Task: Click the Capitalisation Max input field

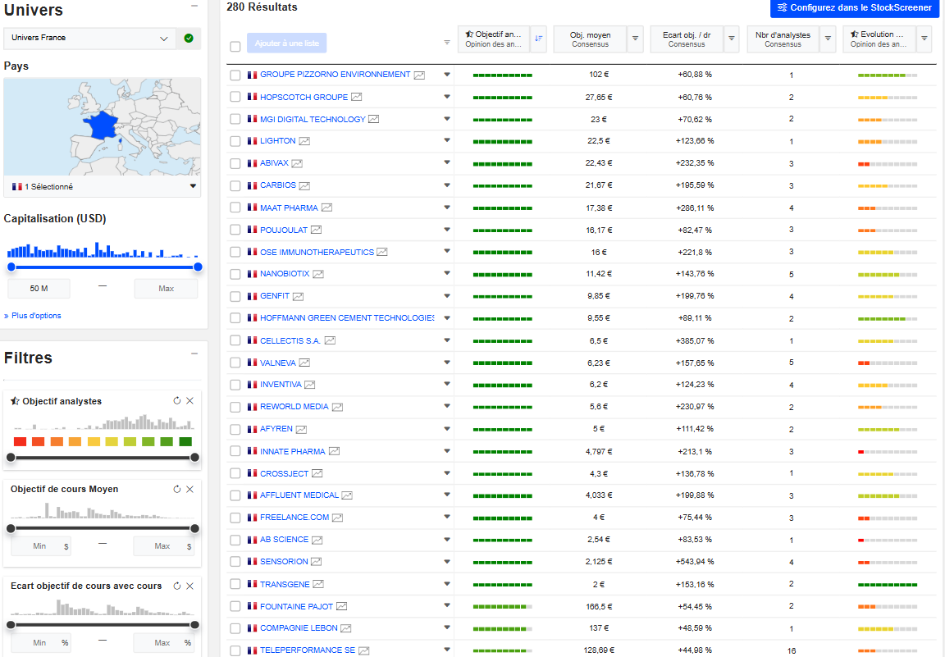Action: tap(166, 289)
